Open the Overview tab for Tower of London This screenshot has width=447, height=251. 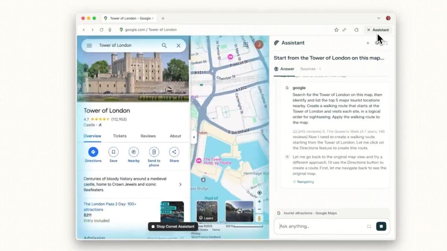coord(92,136)
